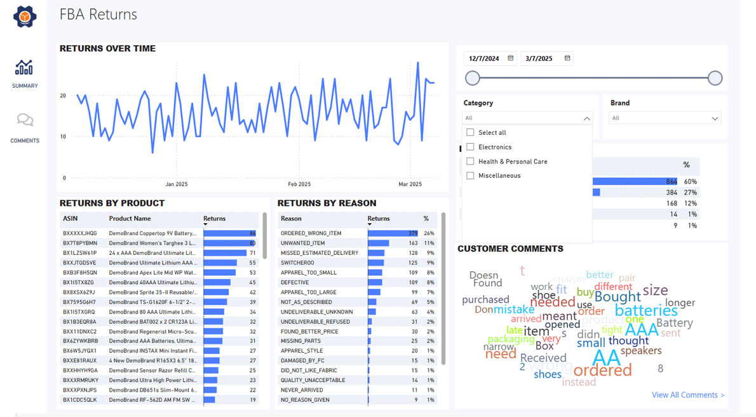This screenshot has width=756, height=417.
Task: Open the start date calendar picker icon
Action: pos(510,58)
